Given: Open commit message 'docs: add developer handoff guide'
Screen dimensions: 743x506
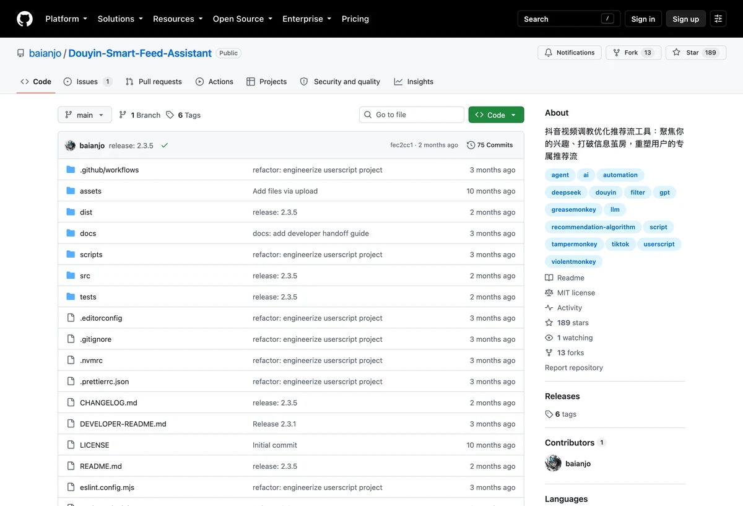Looking at the screenshot, I should (311, 233).
